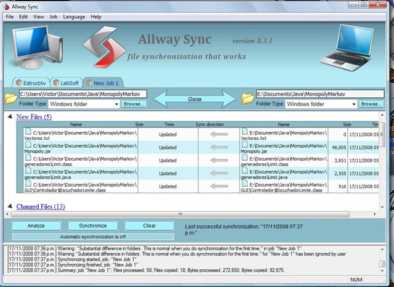Click the vertical scrollbar of file list
Screen dimensions: 394x287
[x=382, y=135]
